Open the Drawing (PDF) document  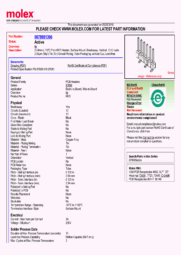[x=18, y=66]
